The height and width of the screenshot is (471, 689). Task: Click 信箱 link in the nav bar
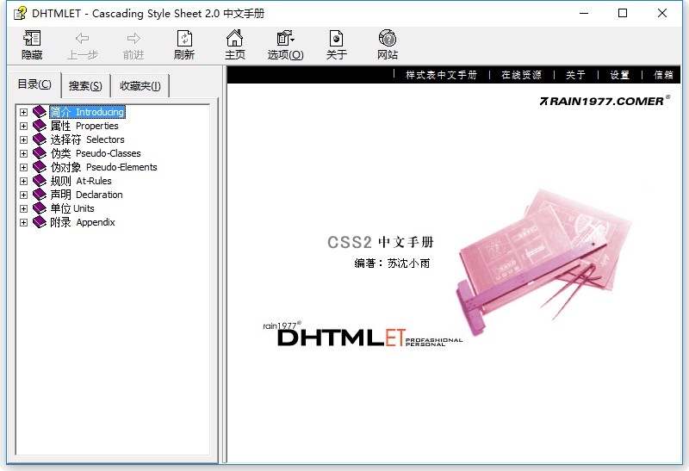coord(663,75)
